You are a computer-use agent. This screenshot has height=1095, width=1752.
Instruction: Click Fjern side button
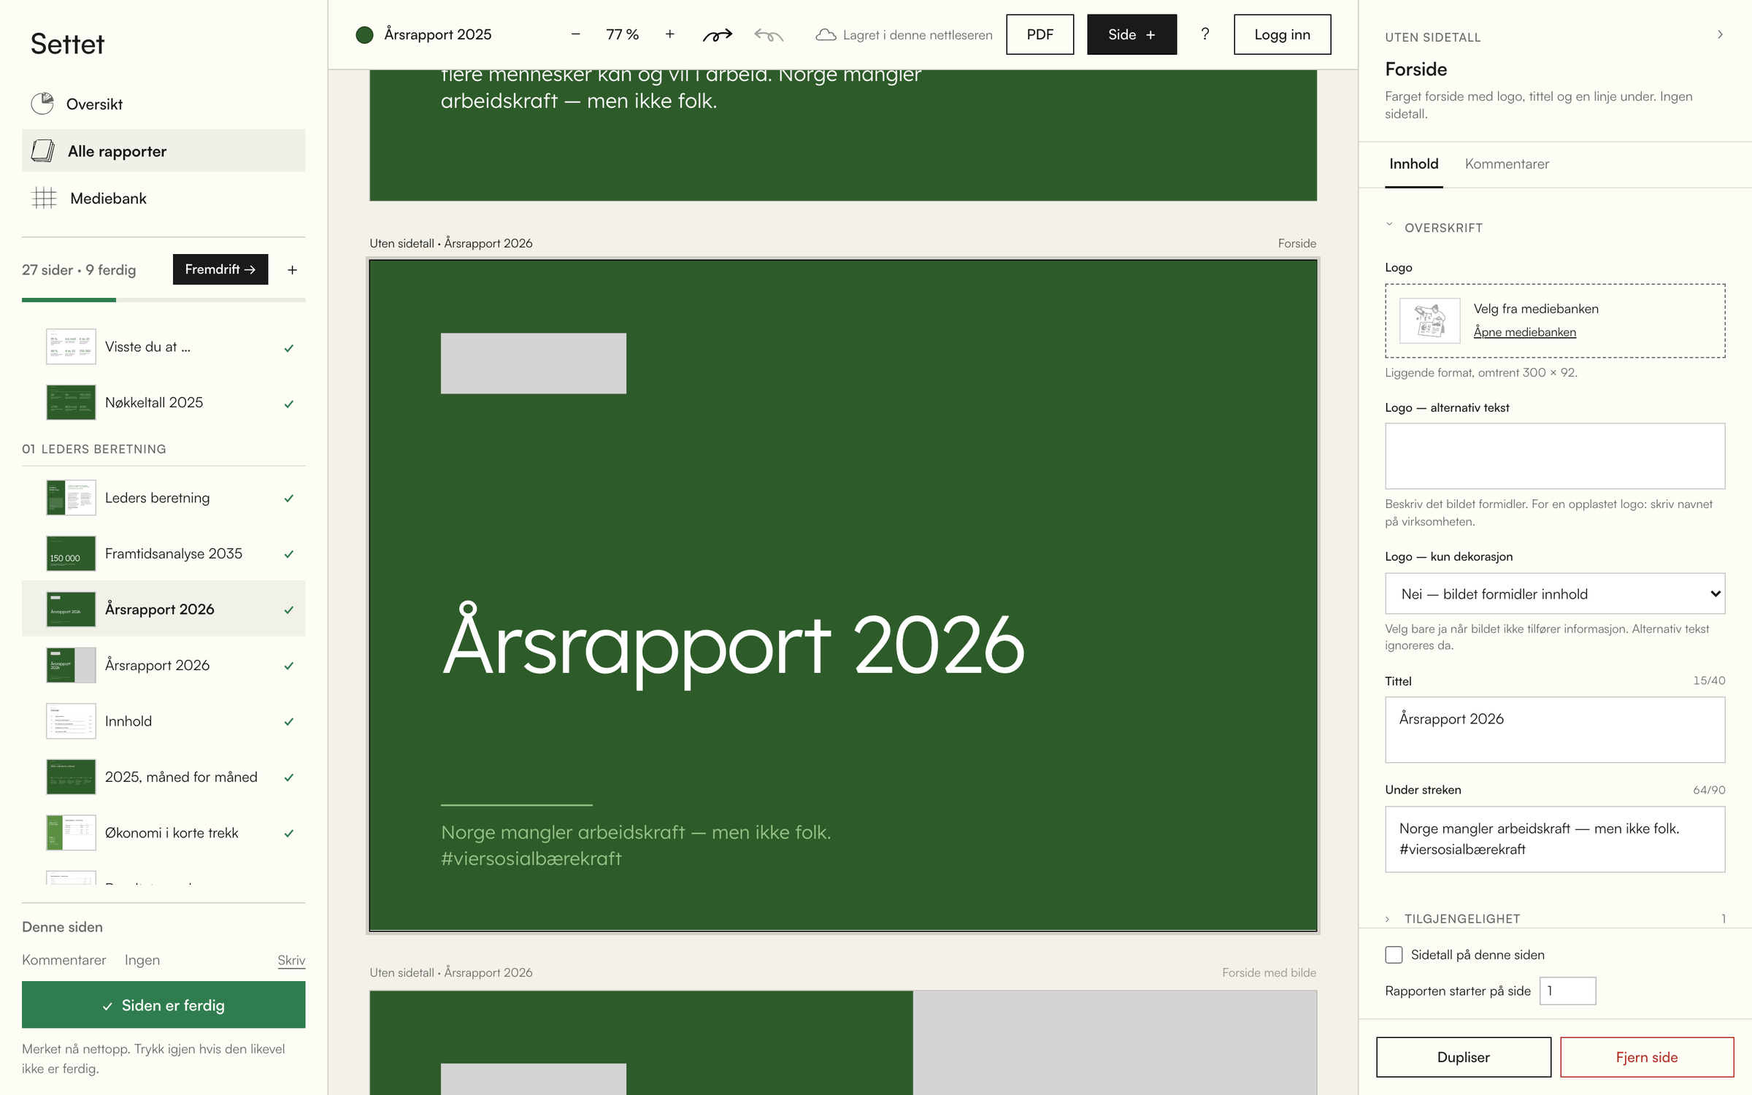pyautogui.click(x=1646, y=1057)
